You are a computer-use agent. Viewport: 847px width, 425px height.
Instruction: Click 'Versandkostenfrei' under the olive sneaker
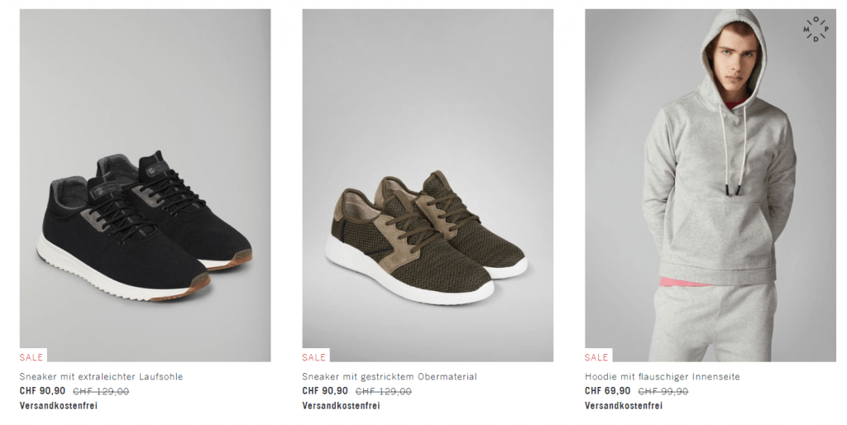click(341, 405)
